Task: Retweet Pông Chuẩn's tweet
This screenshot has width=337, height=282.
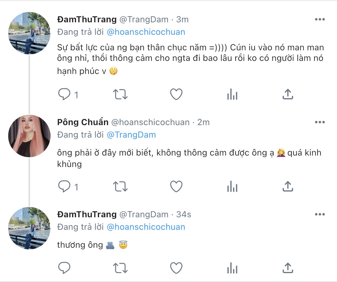Action: 120,187
